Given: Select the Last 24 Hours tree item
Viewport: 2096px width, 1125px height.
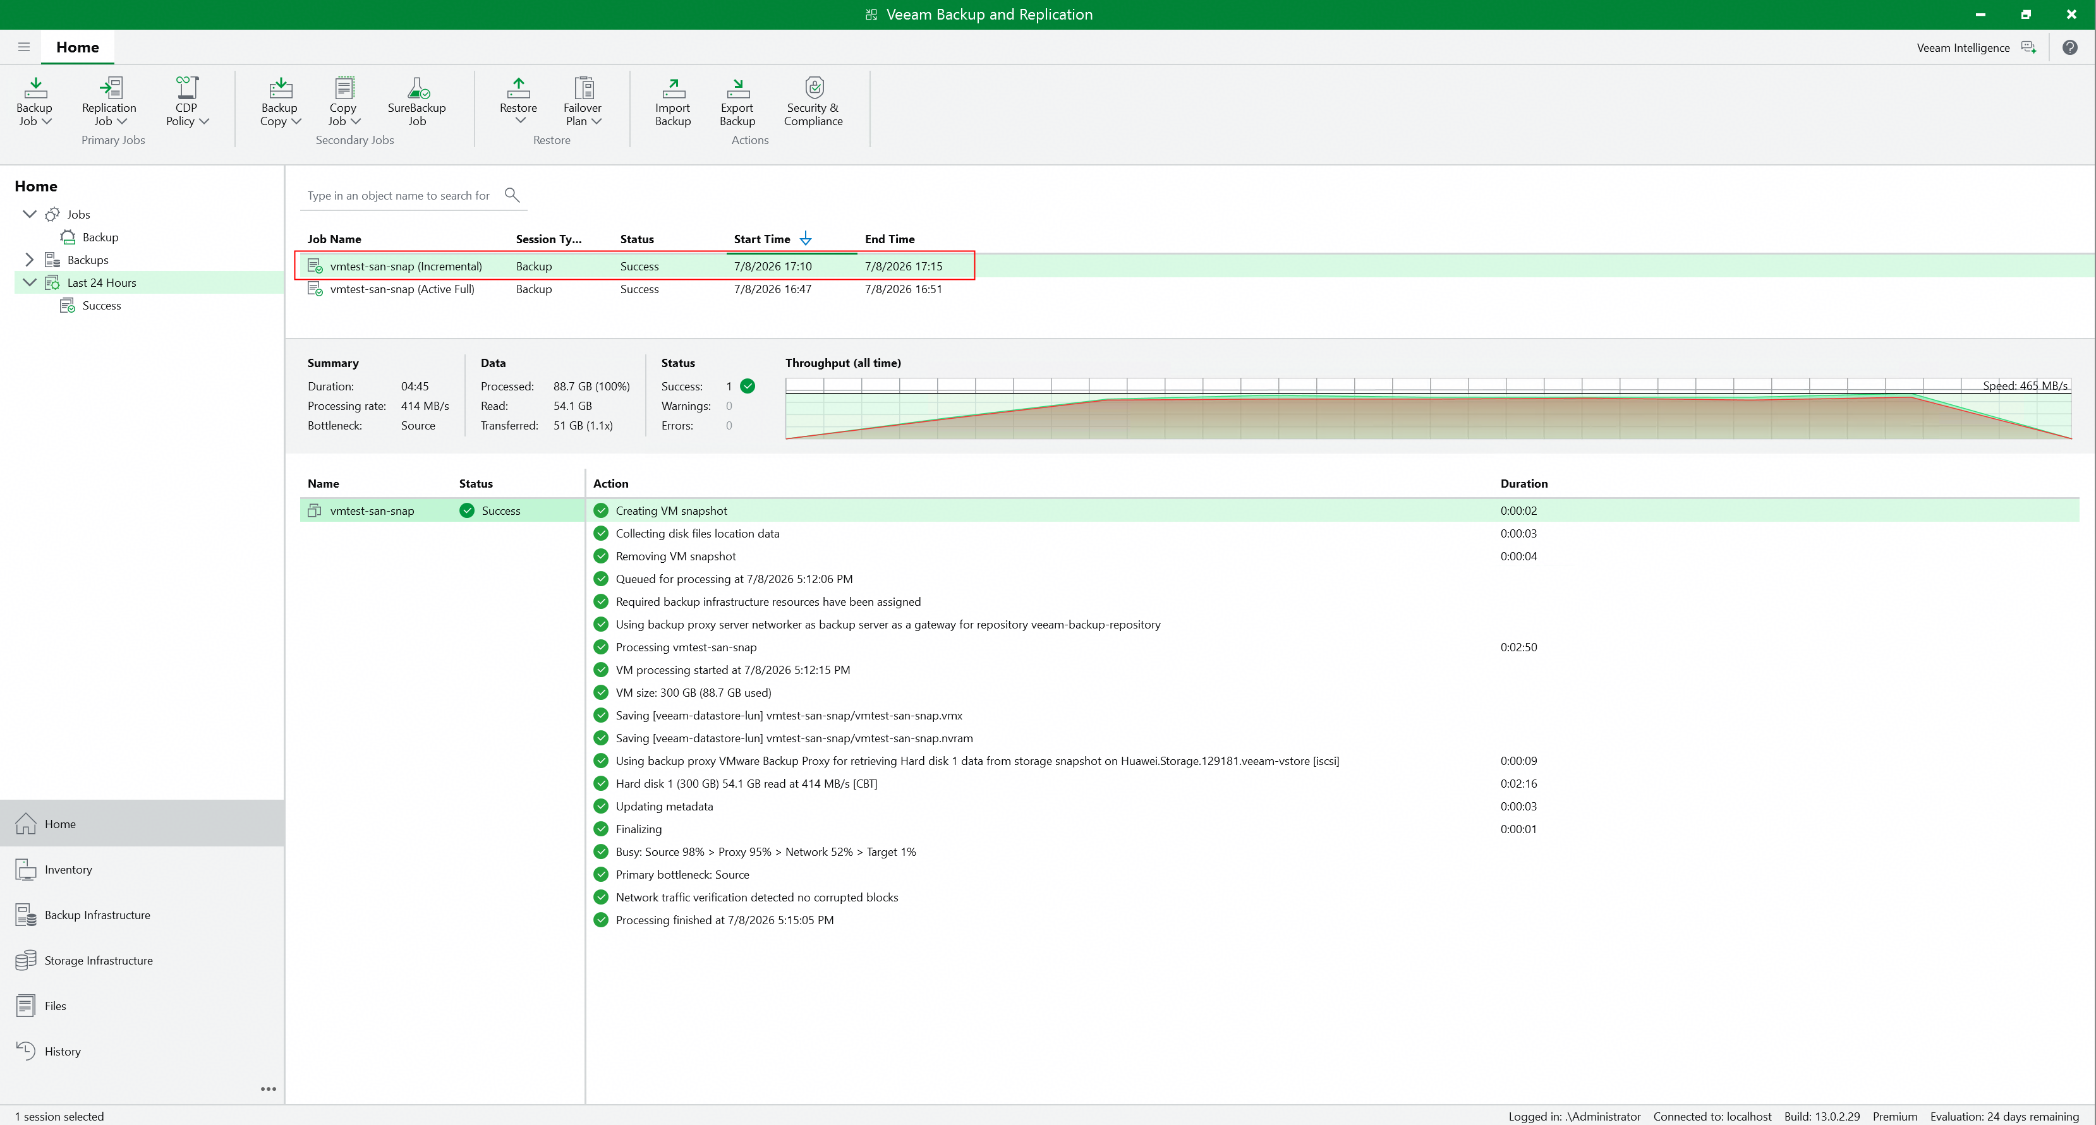Looking at the screenshot, I should click(102, 282).
